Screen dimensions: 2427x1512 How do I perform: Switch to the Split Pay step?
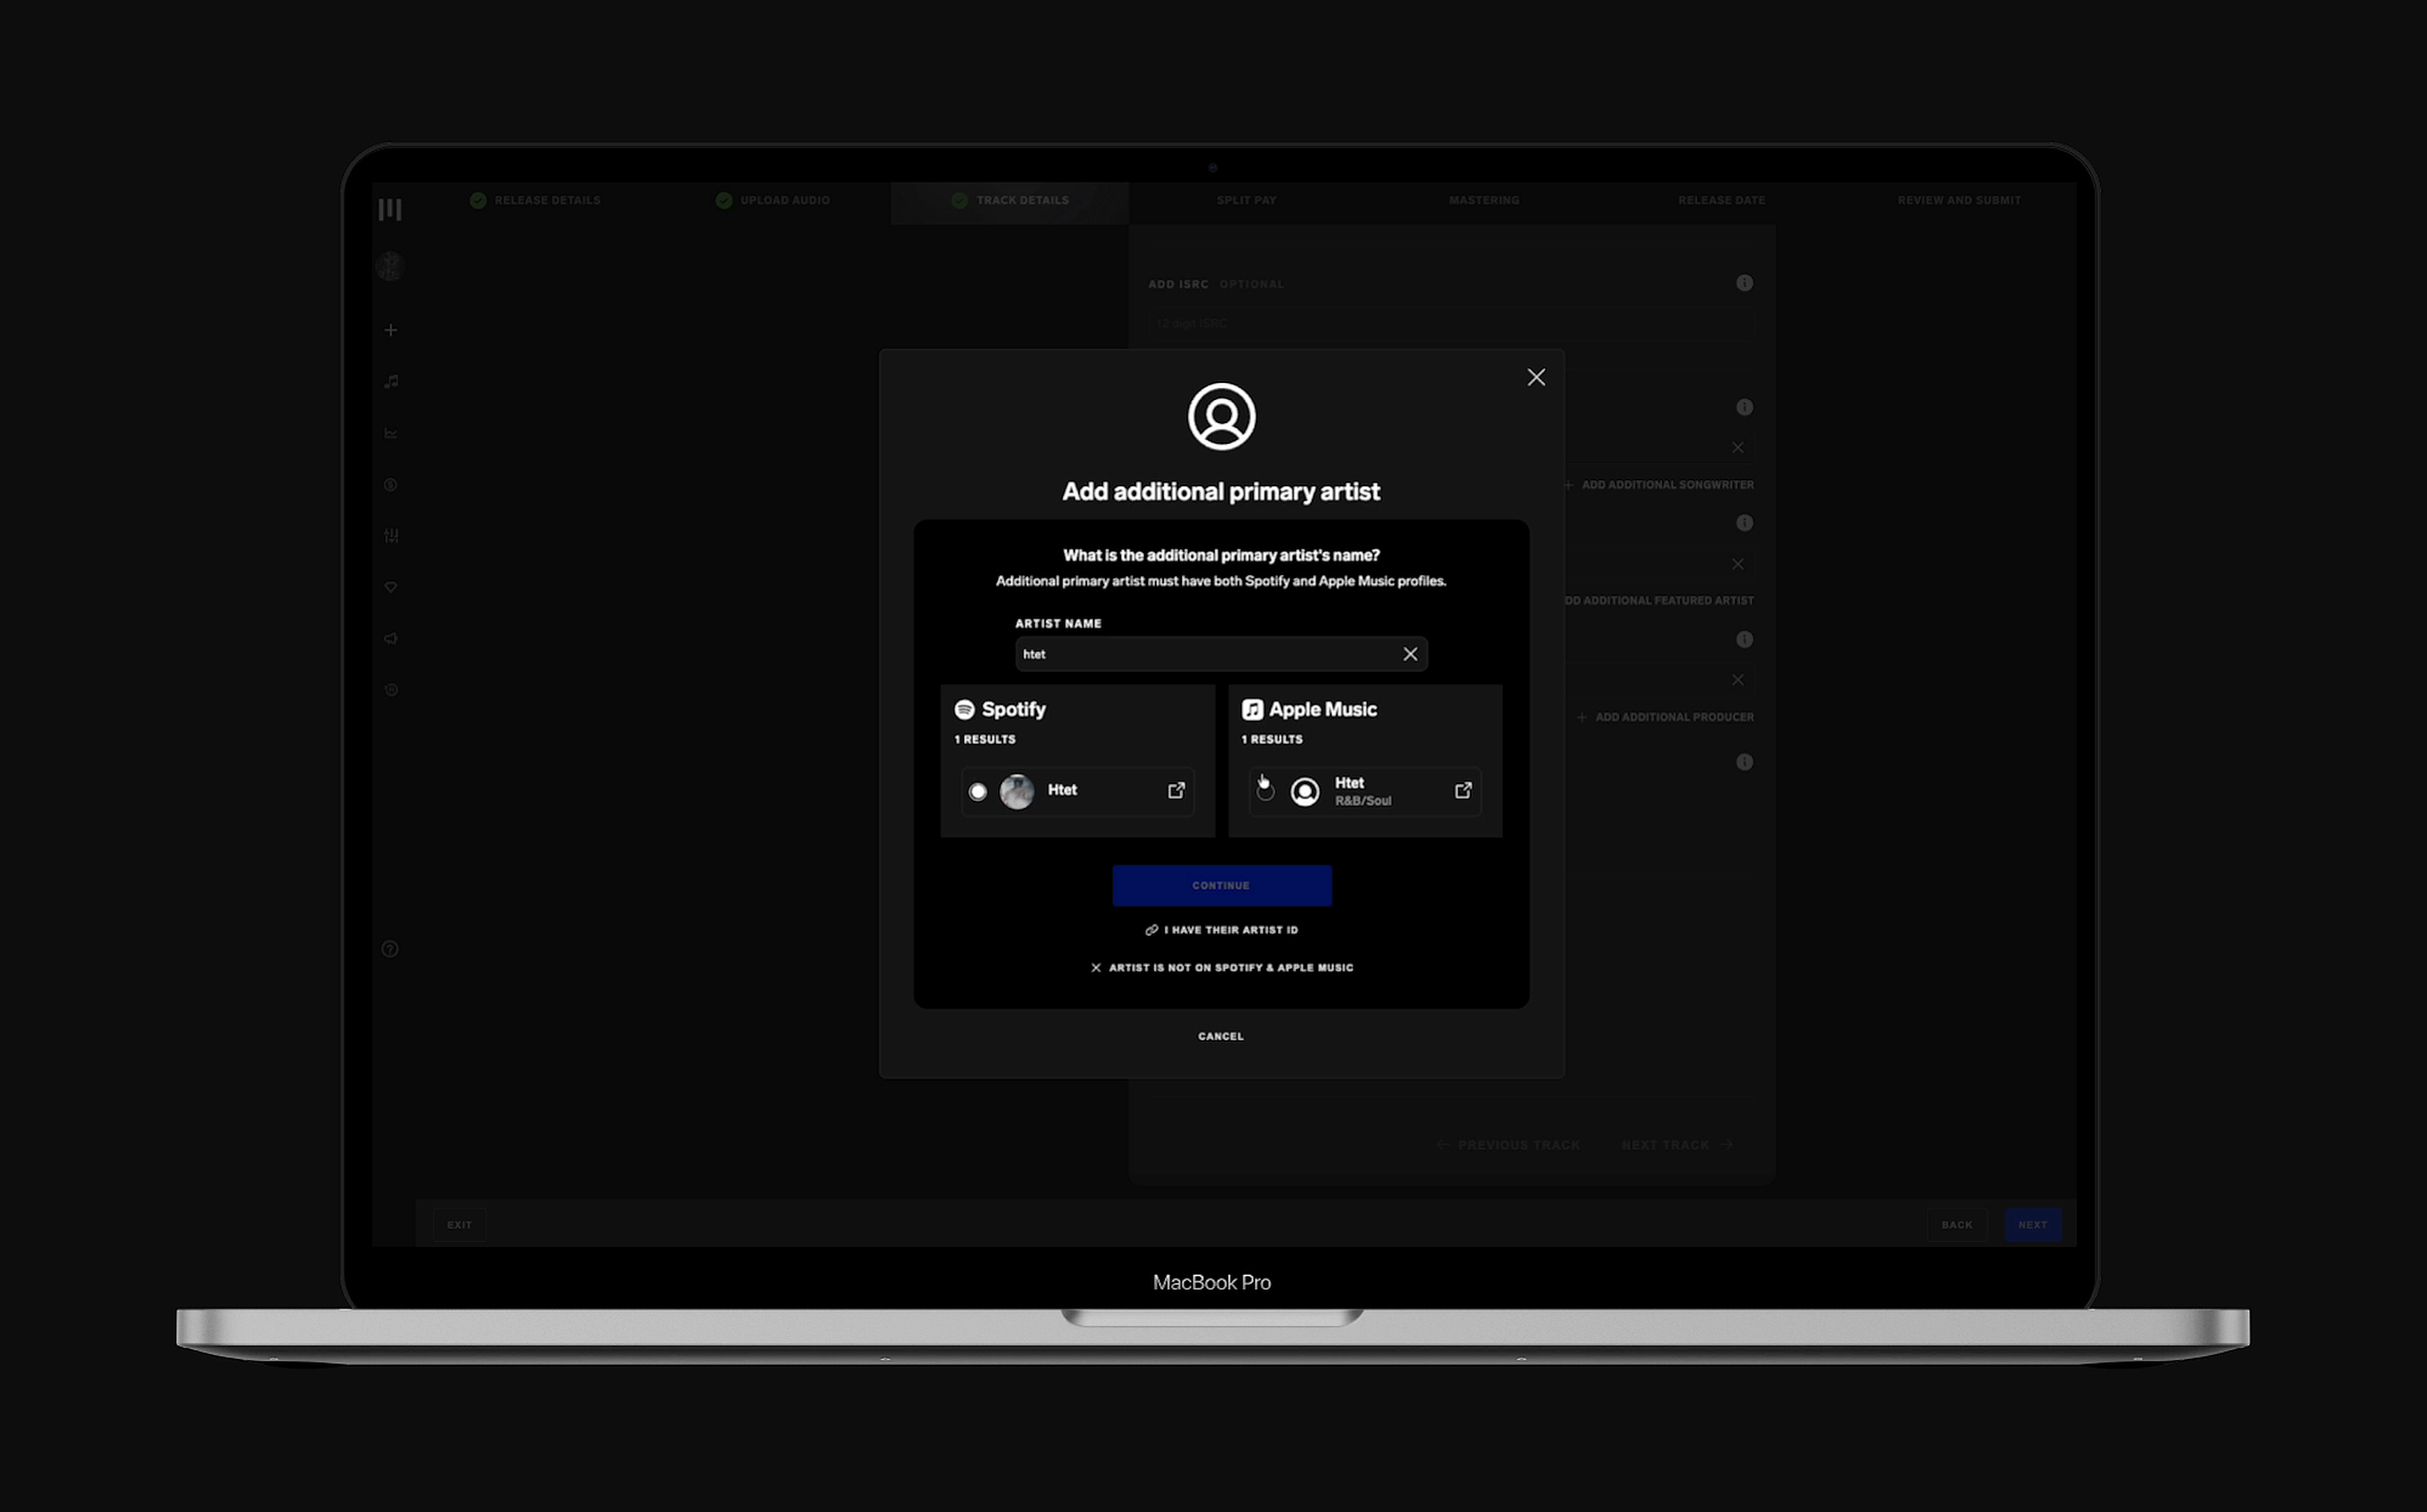click(1246, 200)
